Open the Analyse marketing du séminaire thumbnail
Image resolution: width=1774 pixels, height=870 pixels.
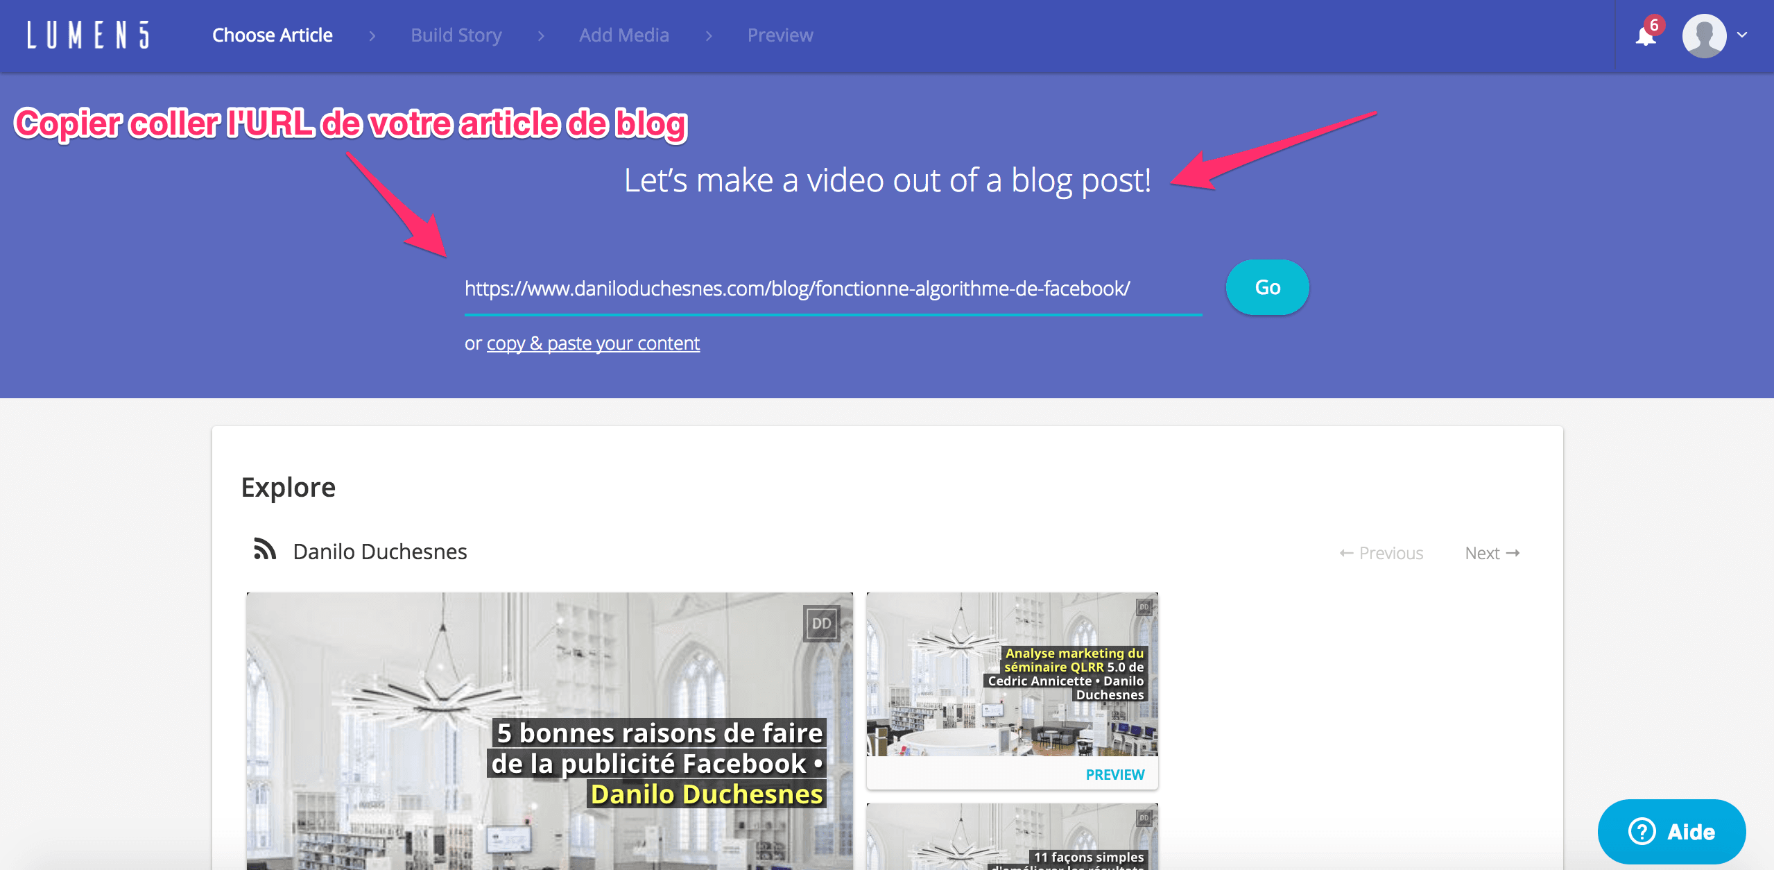(1012, 674)
